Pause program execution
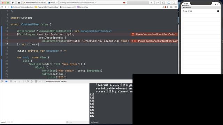Viewport: 223px width, 125px height. click(11, 81)
